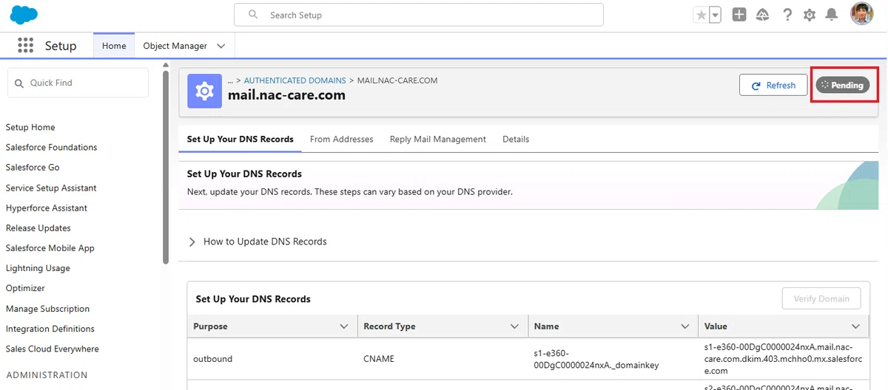Open the favorites list dropdown arrow
Screen dimensions: 888x390
coord(715,15)
